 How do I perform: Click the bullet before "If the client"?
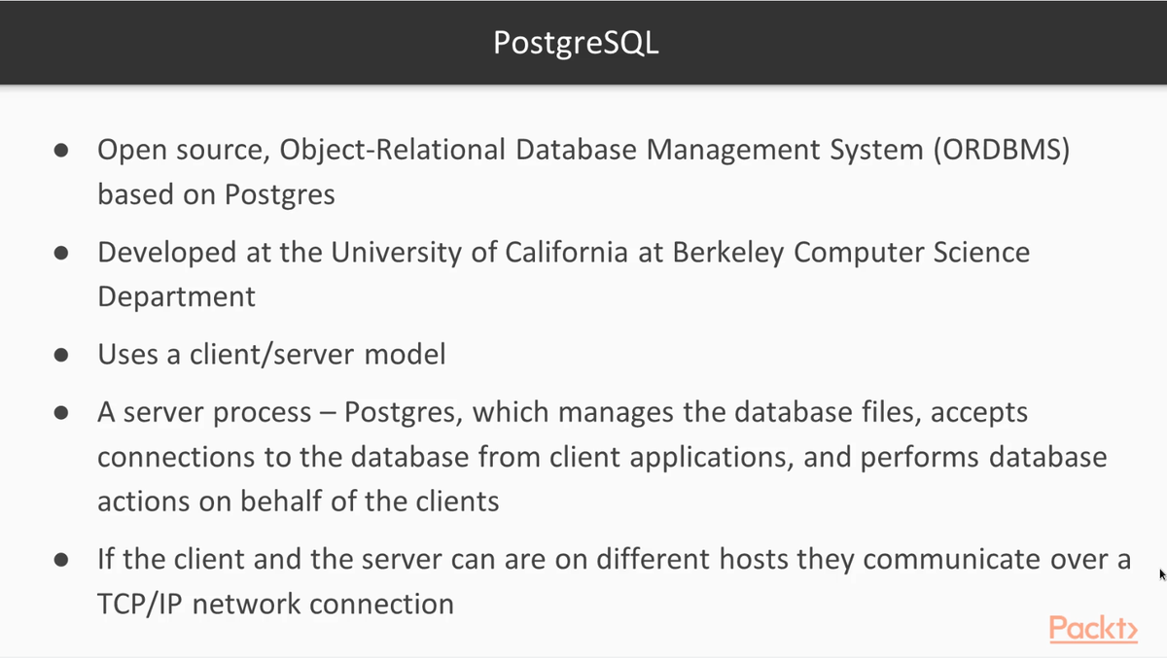tap(61, 561)
